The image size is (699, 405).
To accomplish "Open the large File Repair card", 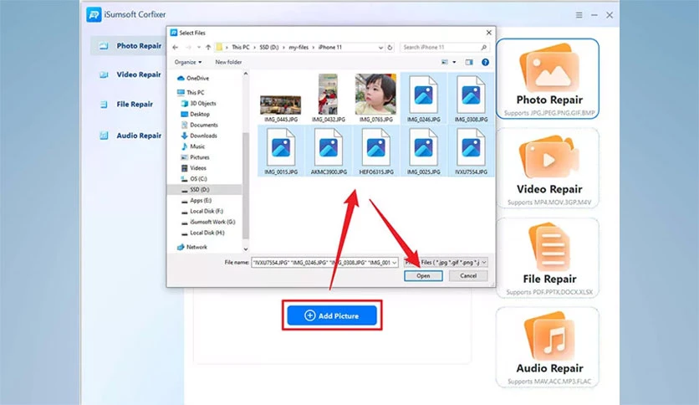I will pos(548,258).
